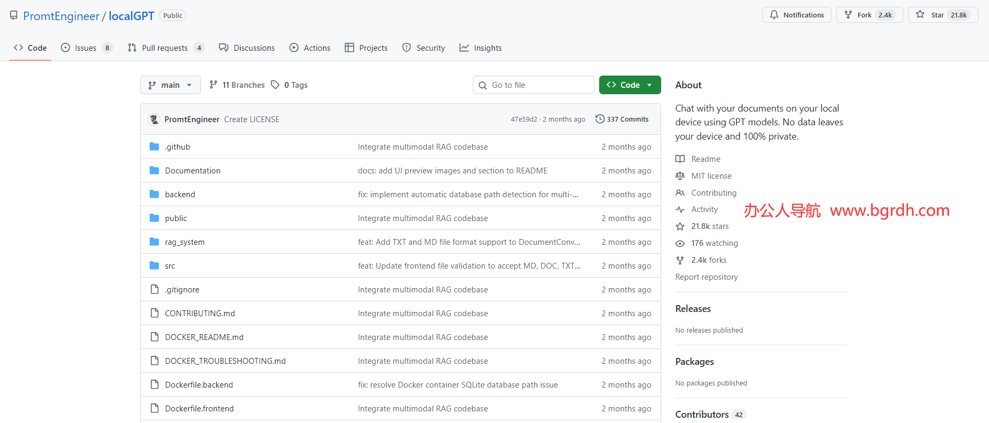Click the Dockerfile.frontend file icon
Screen dimensions: 989x423
tap(154, 408)
